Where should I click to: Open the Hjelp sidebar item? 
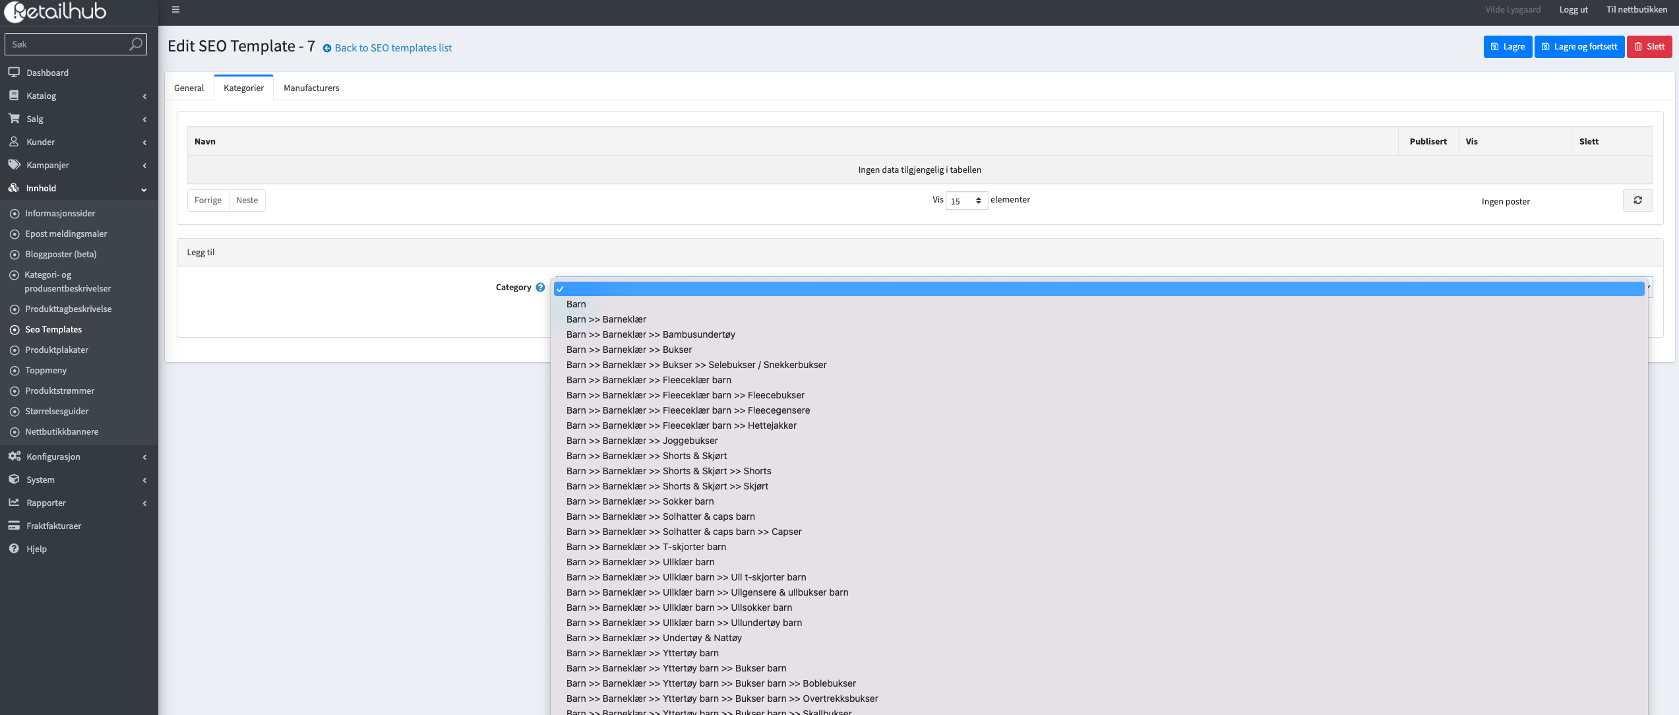click(x=37, y=549)
